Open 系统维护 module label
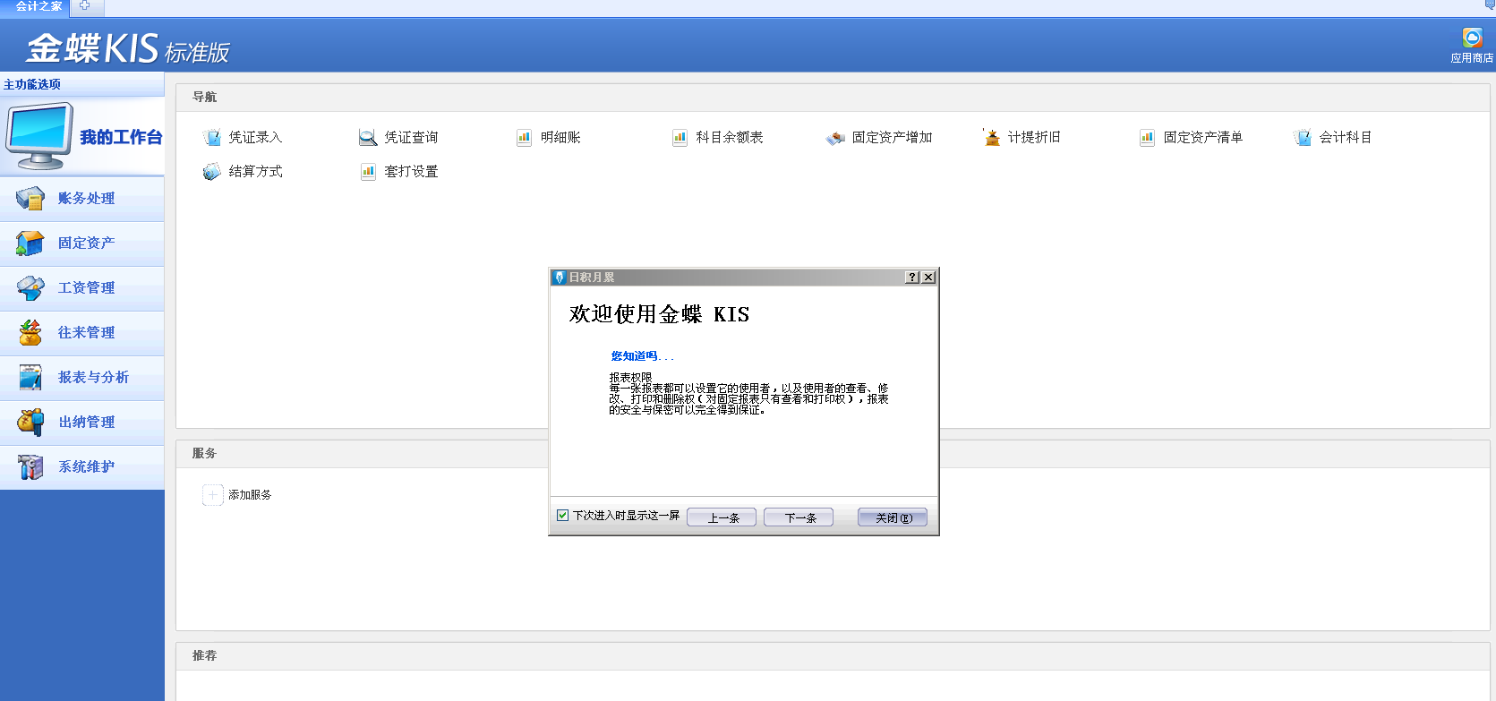 [87, 466]
